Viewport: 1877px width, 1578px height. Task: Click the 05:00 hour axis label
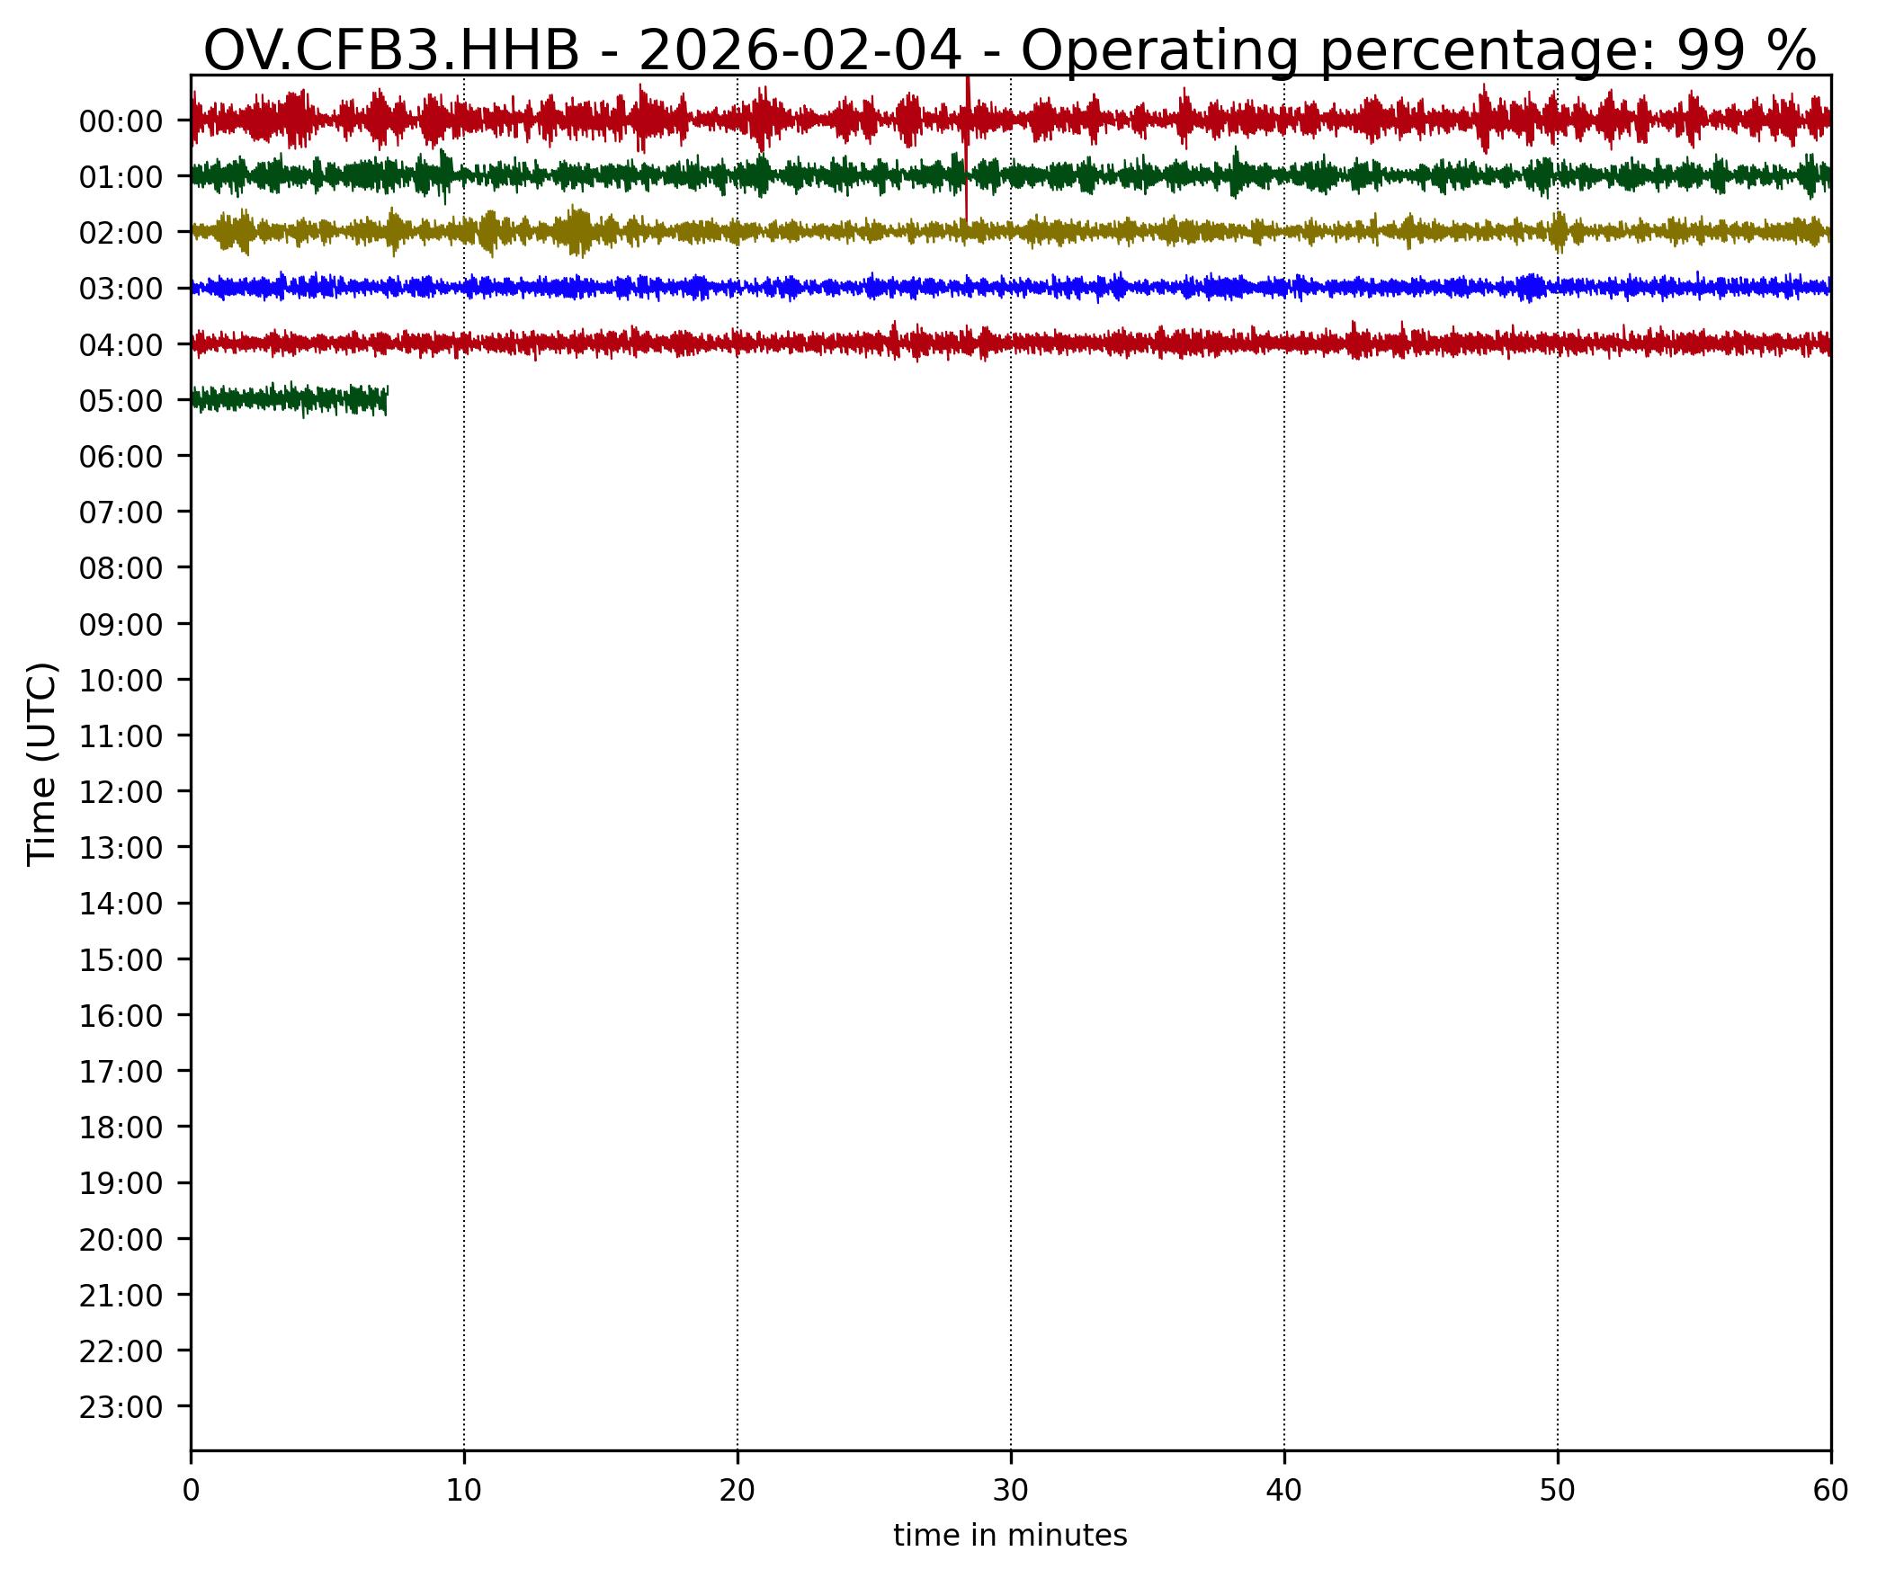120,401
